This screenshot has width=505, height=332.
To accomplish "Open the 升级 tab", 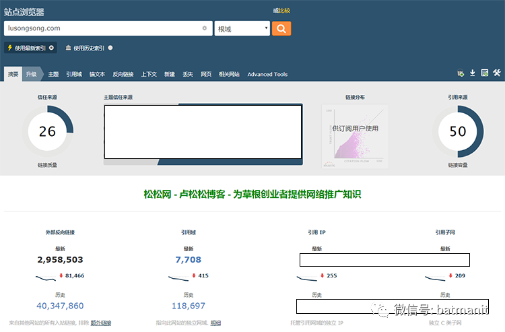I will [x=31, y=74].
